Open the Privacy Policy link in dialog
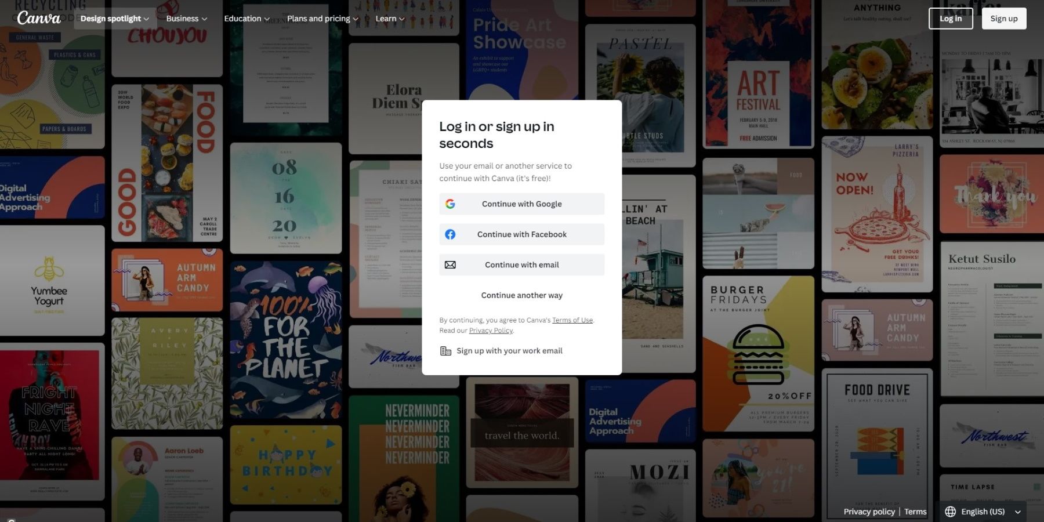The height and width of the screenshot is (522, 1044). tap(491, 331)
